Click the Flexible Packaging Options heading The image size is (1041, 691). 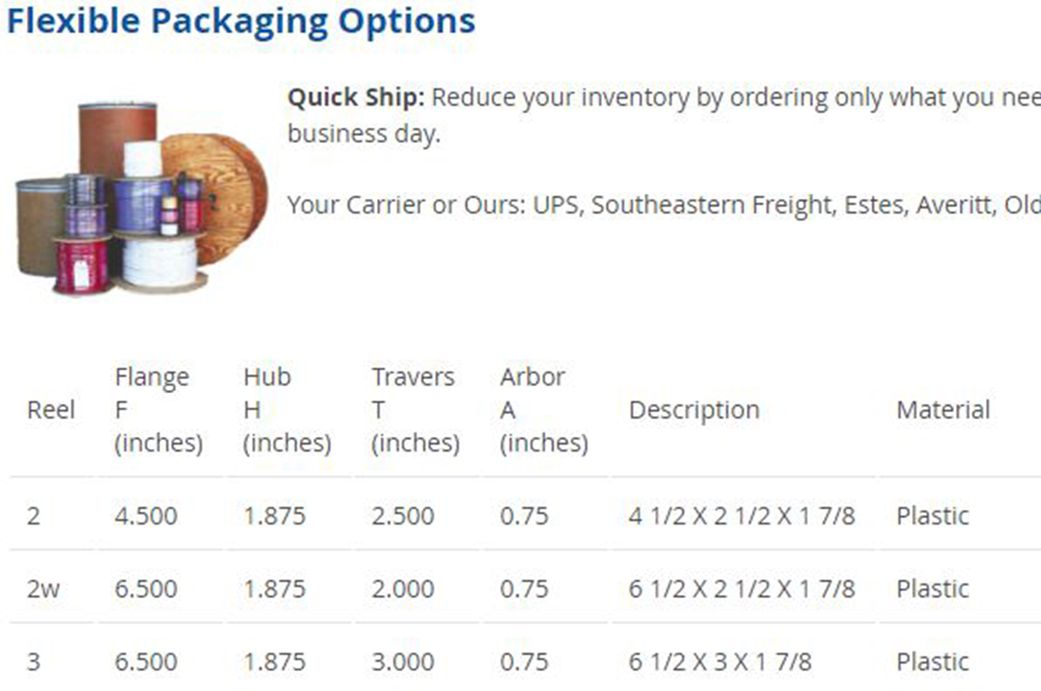point(241,22)
